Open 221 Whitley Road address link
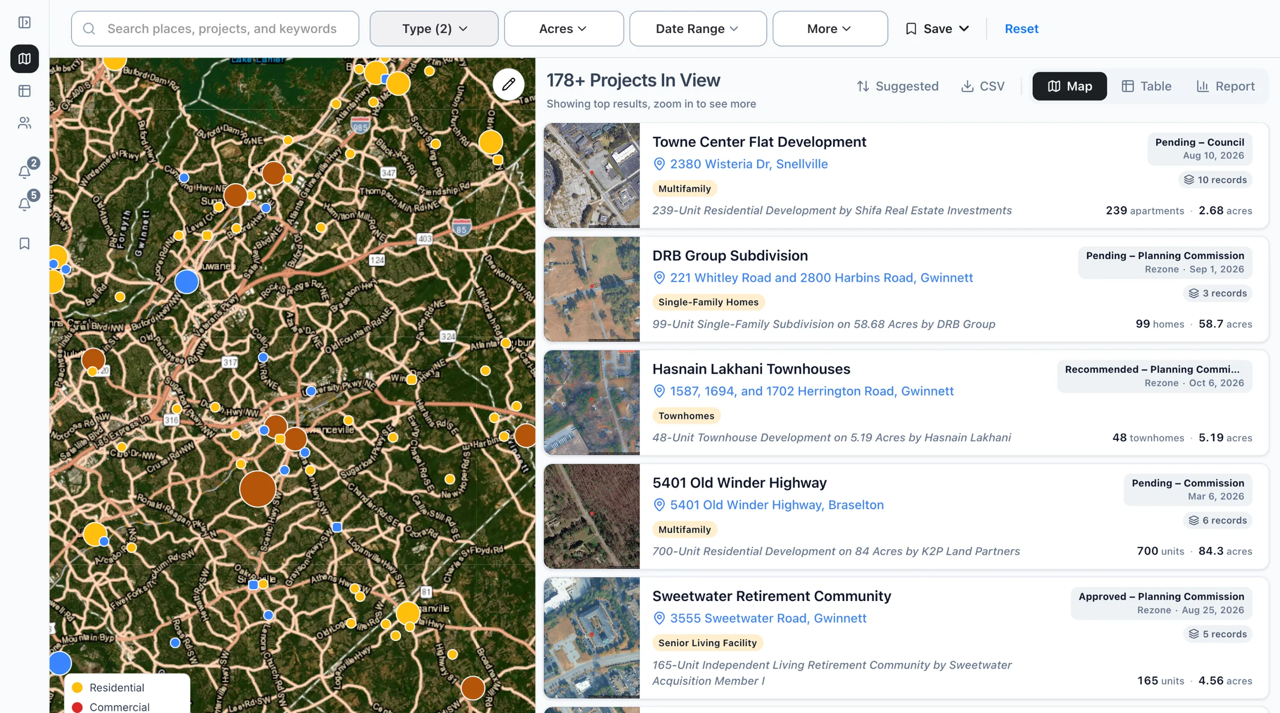 coord(821,278)
